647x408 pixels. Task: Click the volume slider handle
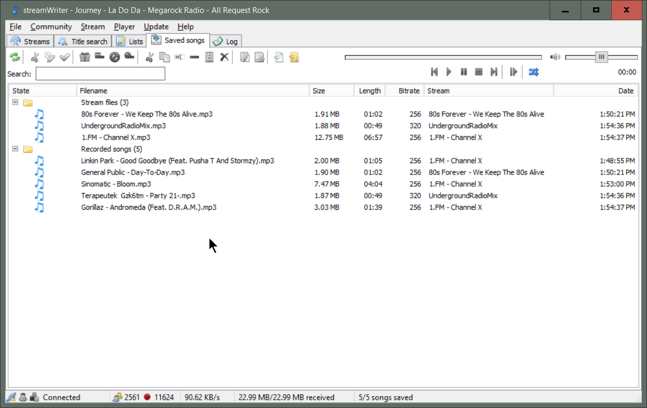601,57
